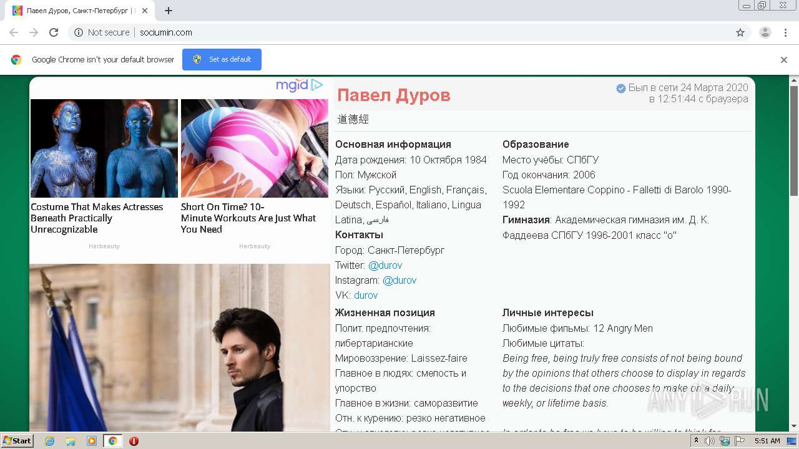
Task: Click the 'Жизненная позиция' heading
Action: 385,313
